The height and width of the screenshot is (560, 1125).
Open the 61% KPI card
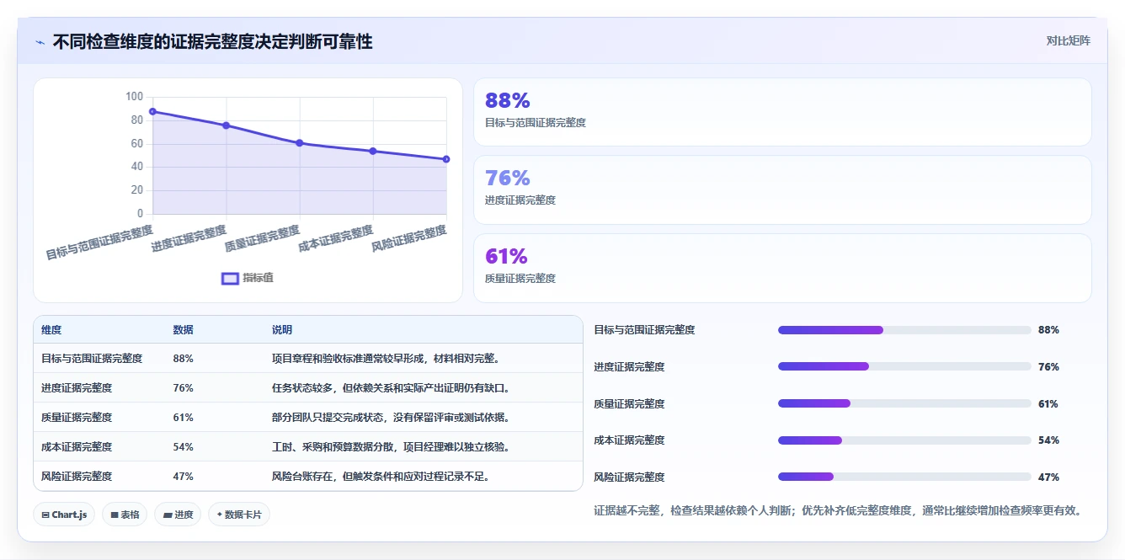782,268
